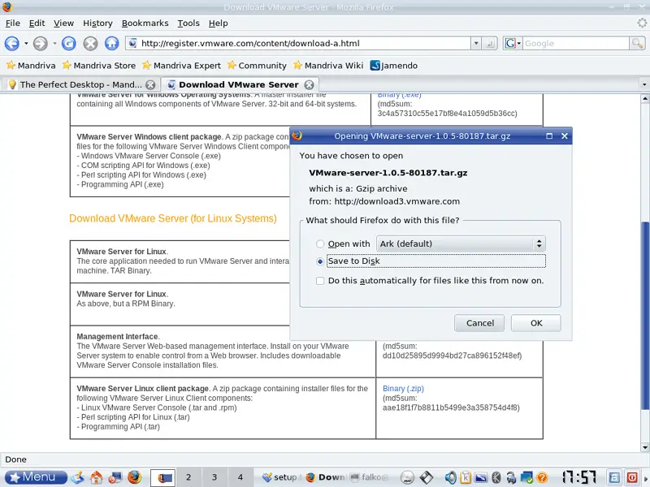Open the View menu
The width and height of the screenshot is (650, 487).
point(63,24)
